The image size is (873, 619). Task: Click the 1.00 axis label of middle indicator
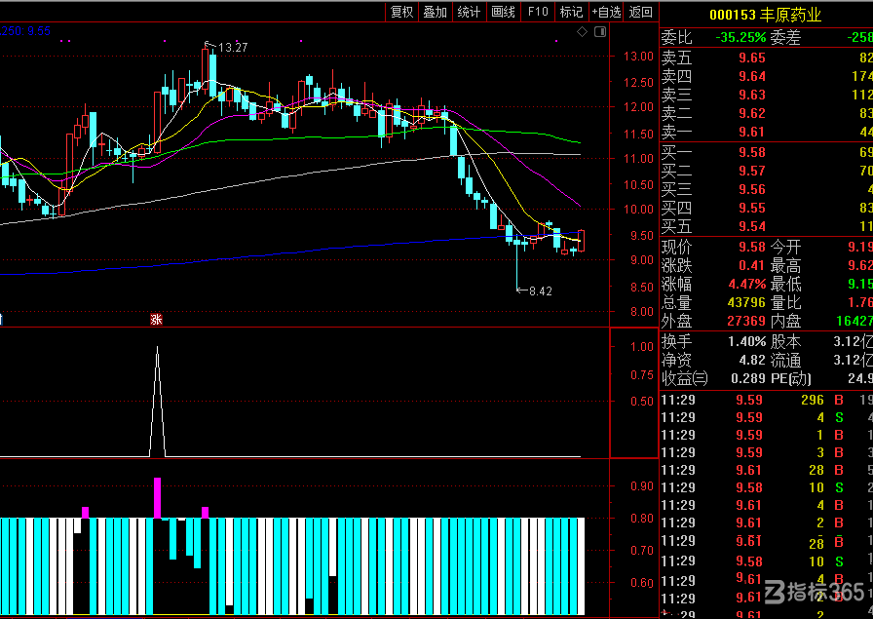641,347
